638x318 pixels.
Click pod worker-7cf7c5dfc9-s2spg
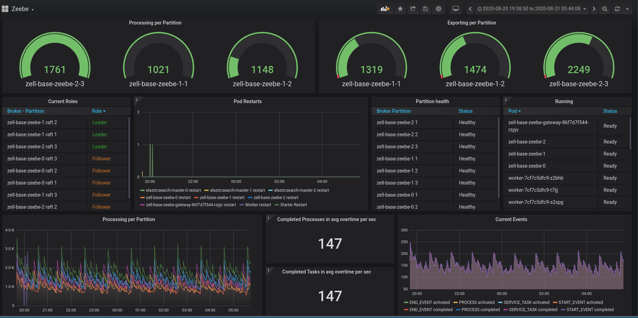tap(536, 202)
